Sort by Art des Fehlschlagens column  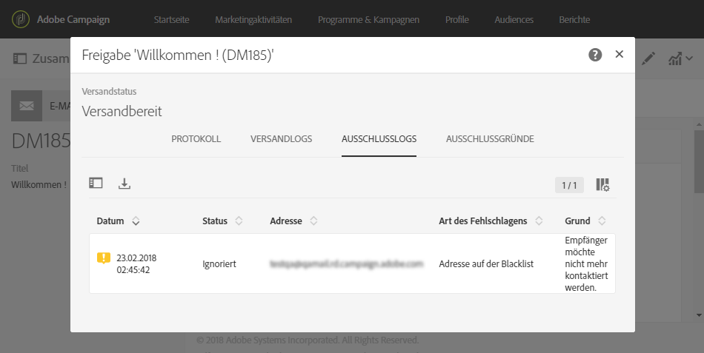click(539, 221)
